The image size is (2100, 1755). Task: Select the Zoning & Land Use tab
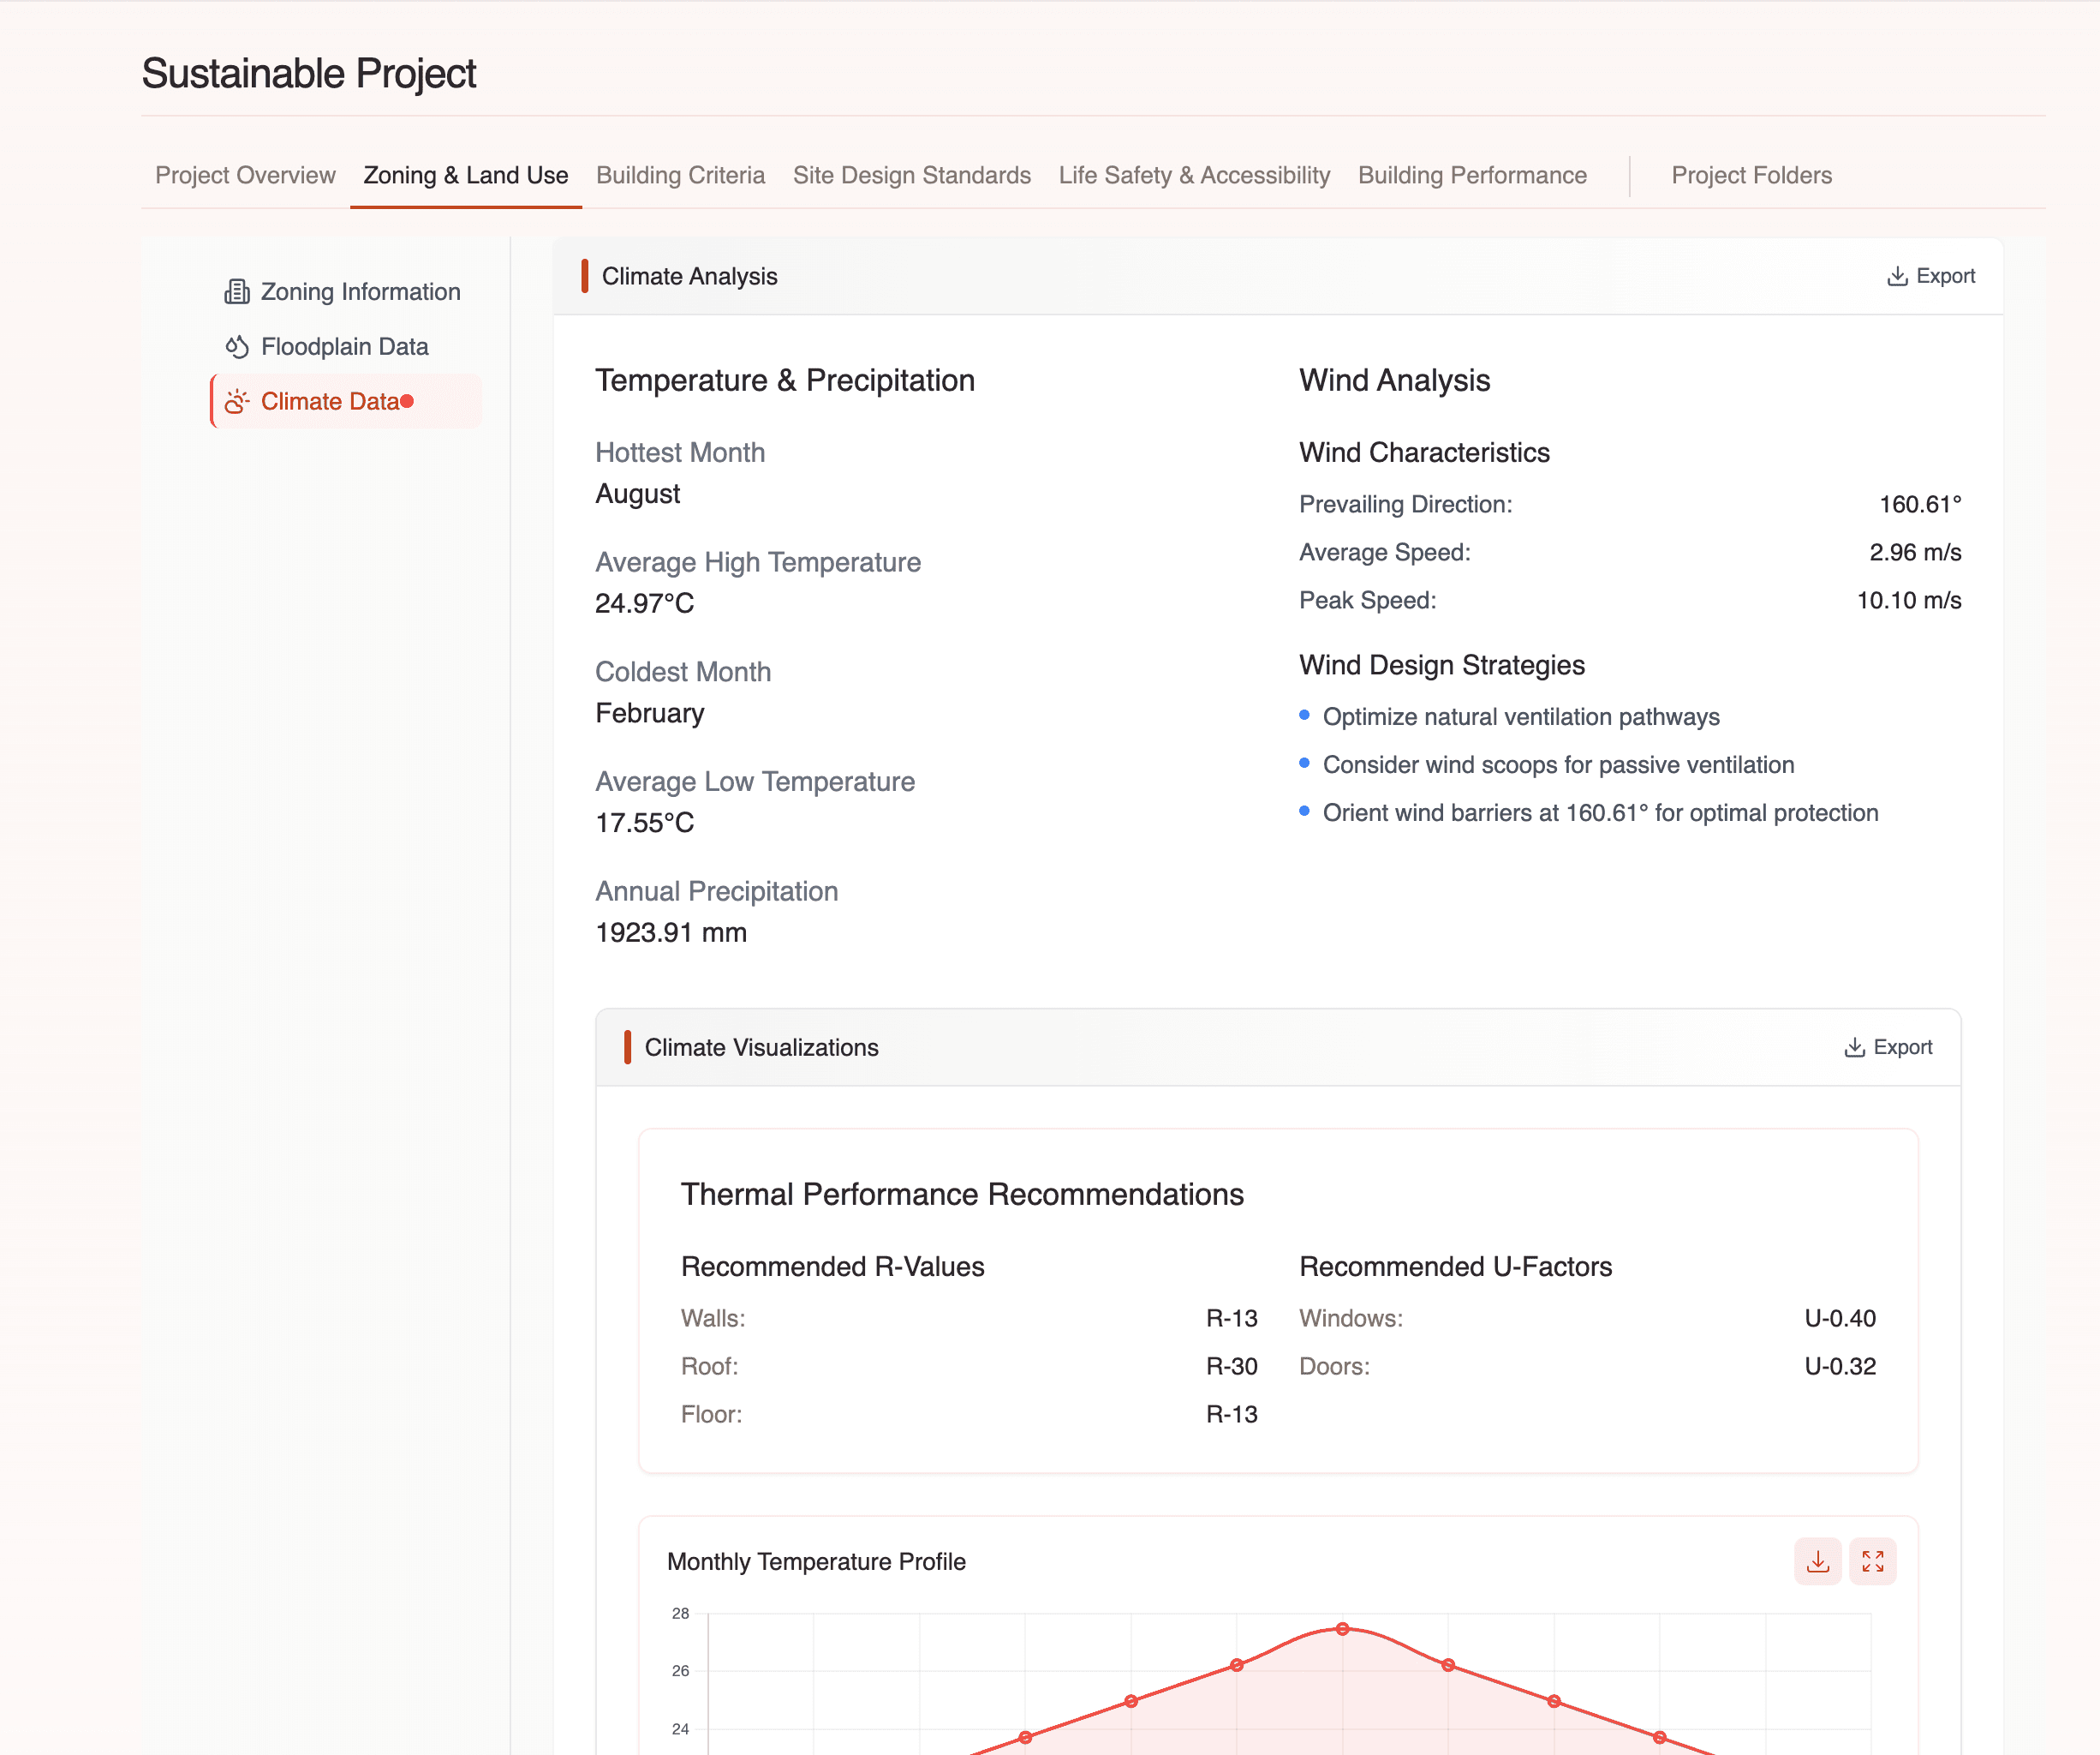point(465,175)
